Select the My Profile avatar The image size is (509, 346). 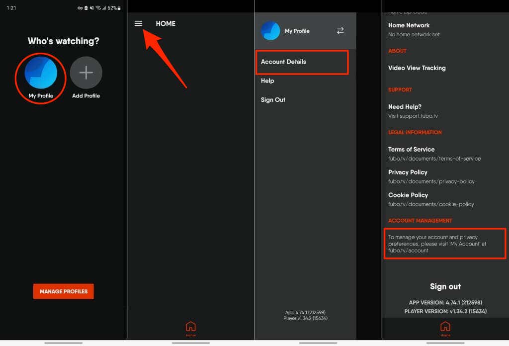click(40, 74)
